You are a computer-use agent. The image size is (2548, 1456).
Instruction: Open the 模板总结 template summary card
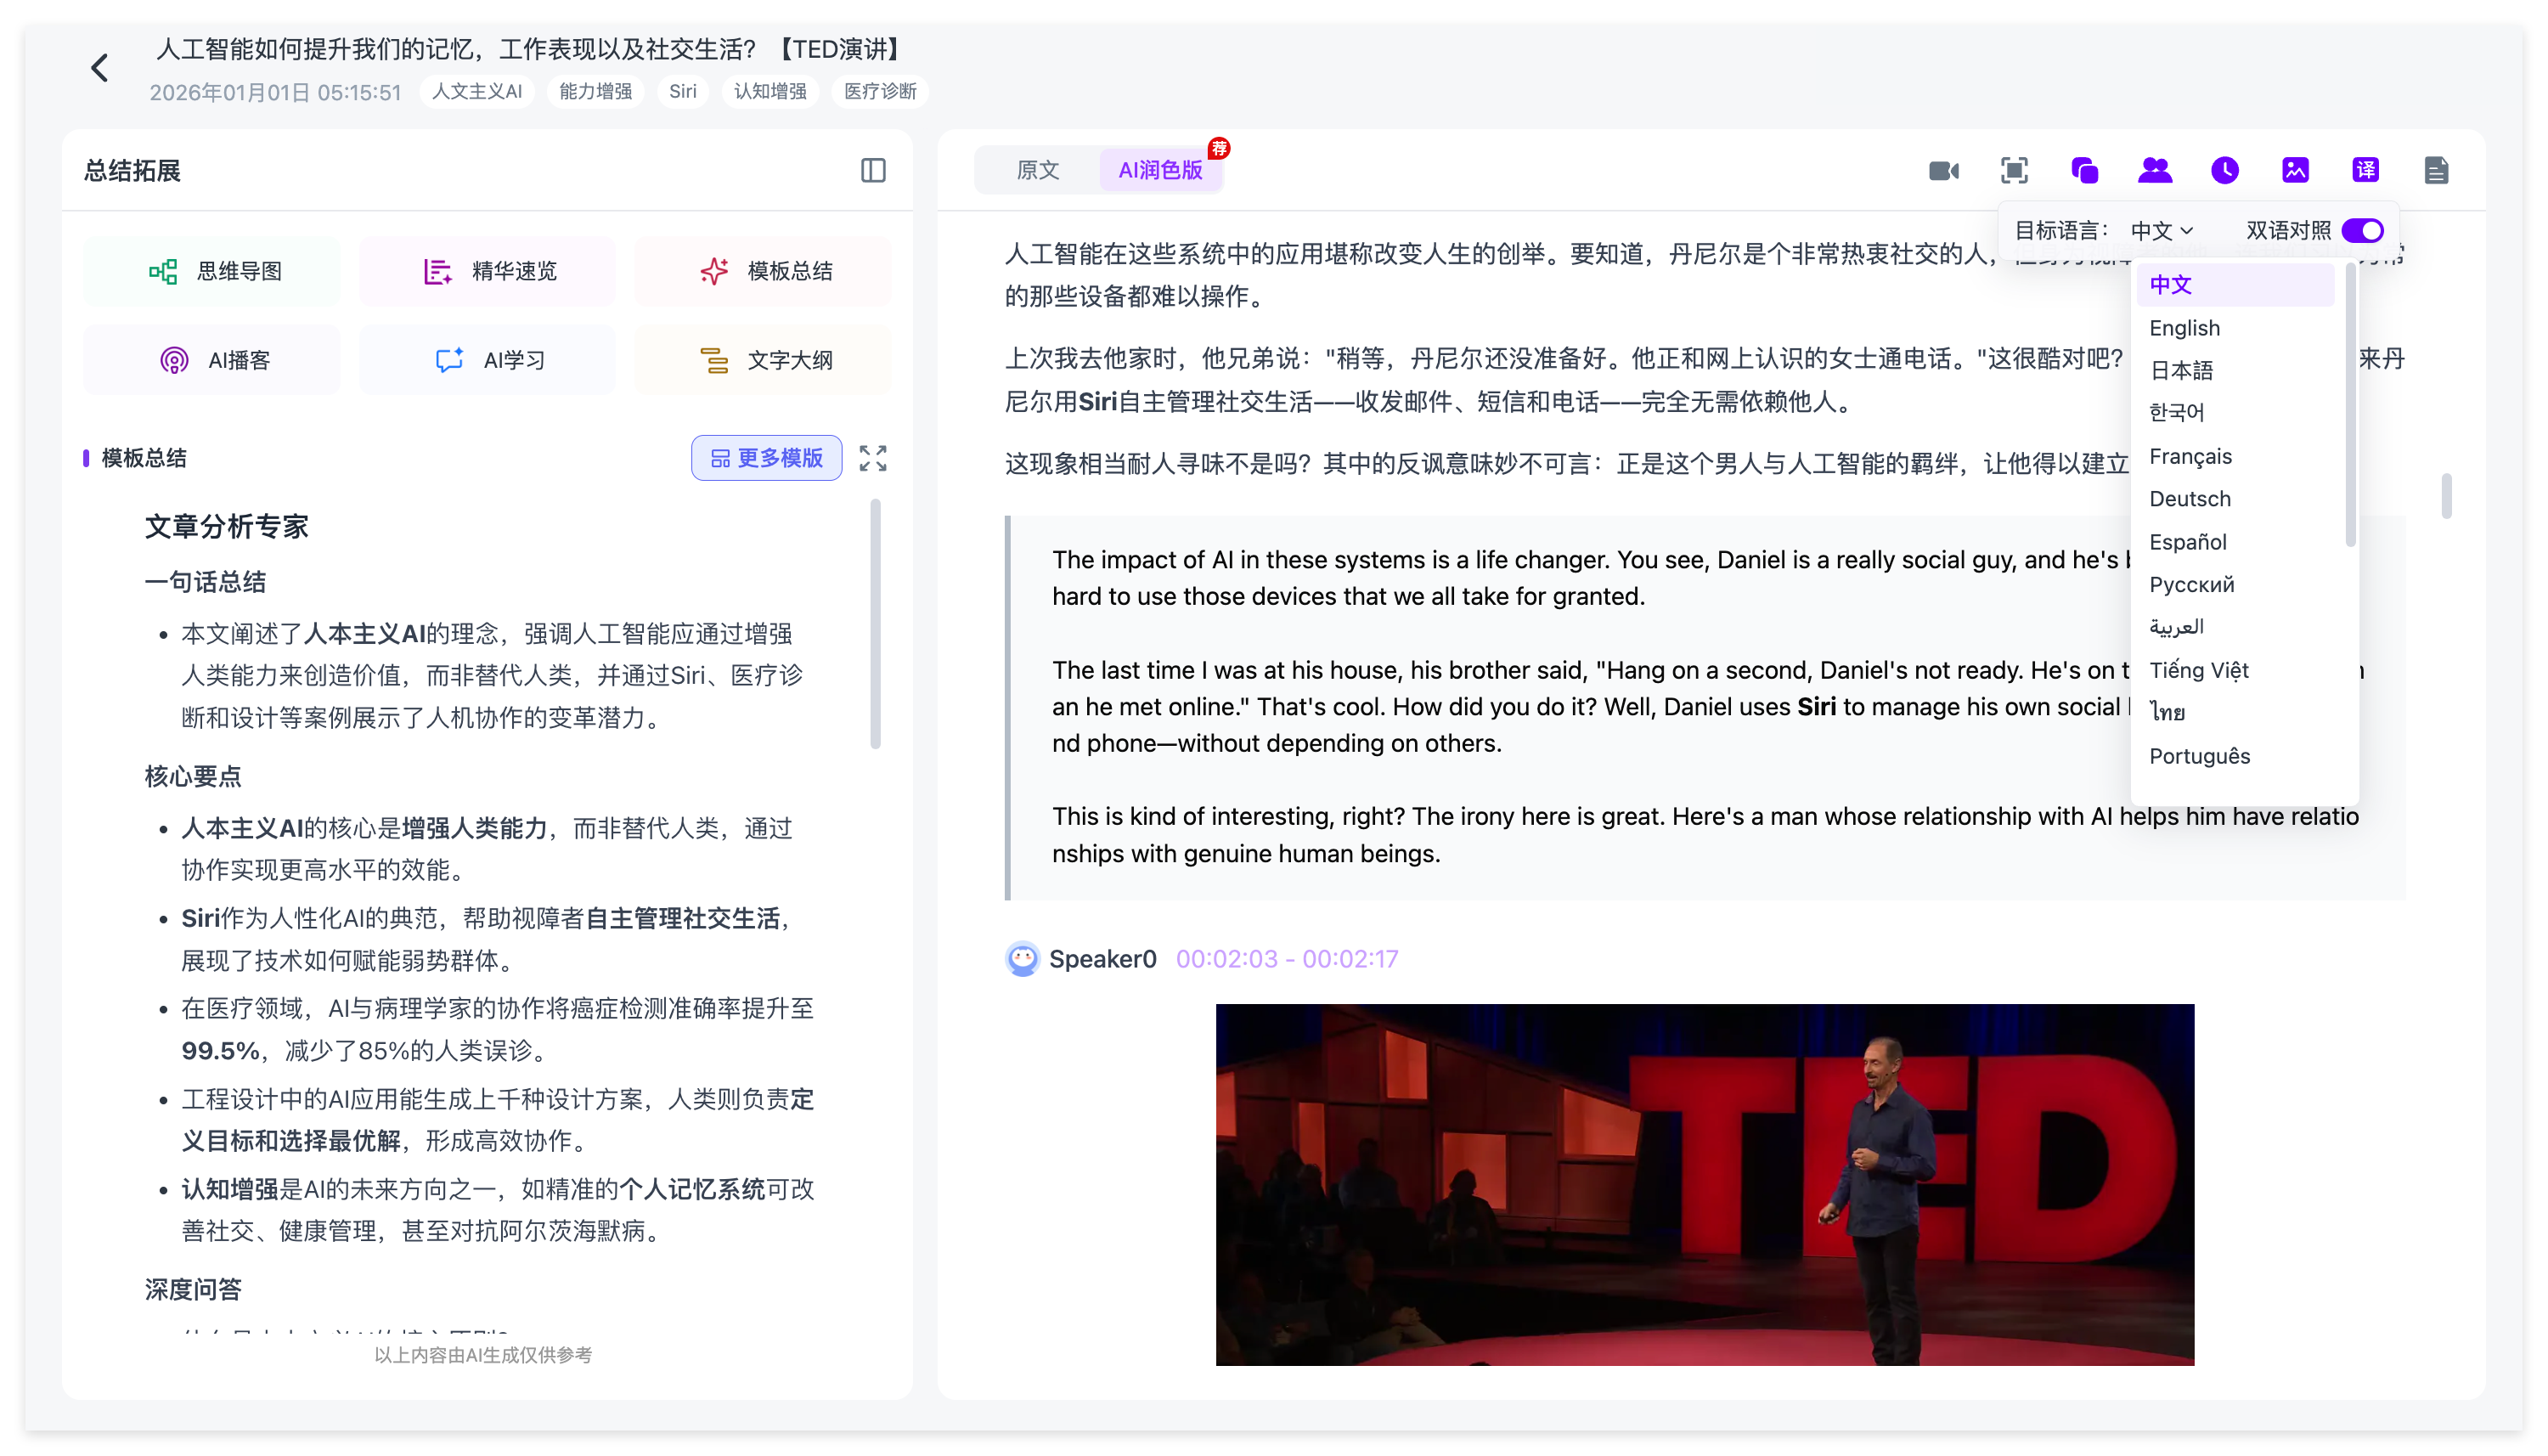[763, 271]
